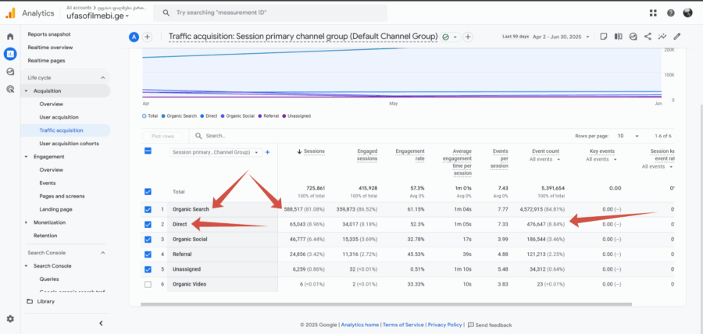
Task: Click the search magnifier icon in top bar
Action: coord(166,13)
